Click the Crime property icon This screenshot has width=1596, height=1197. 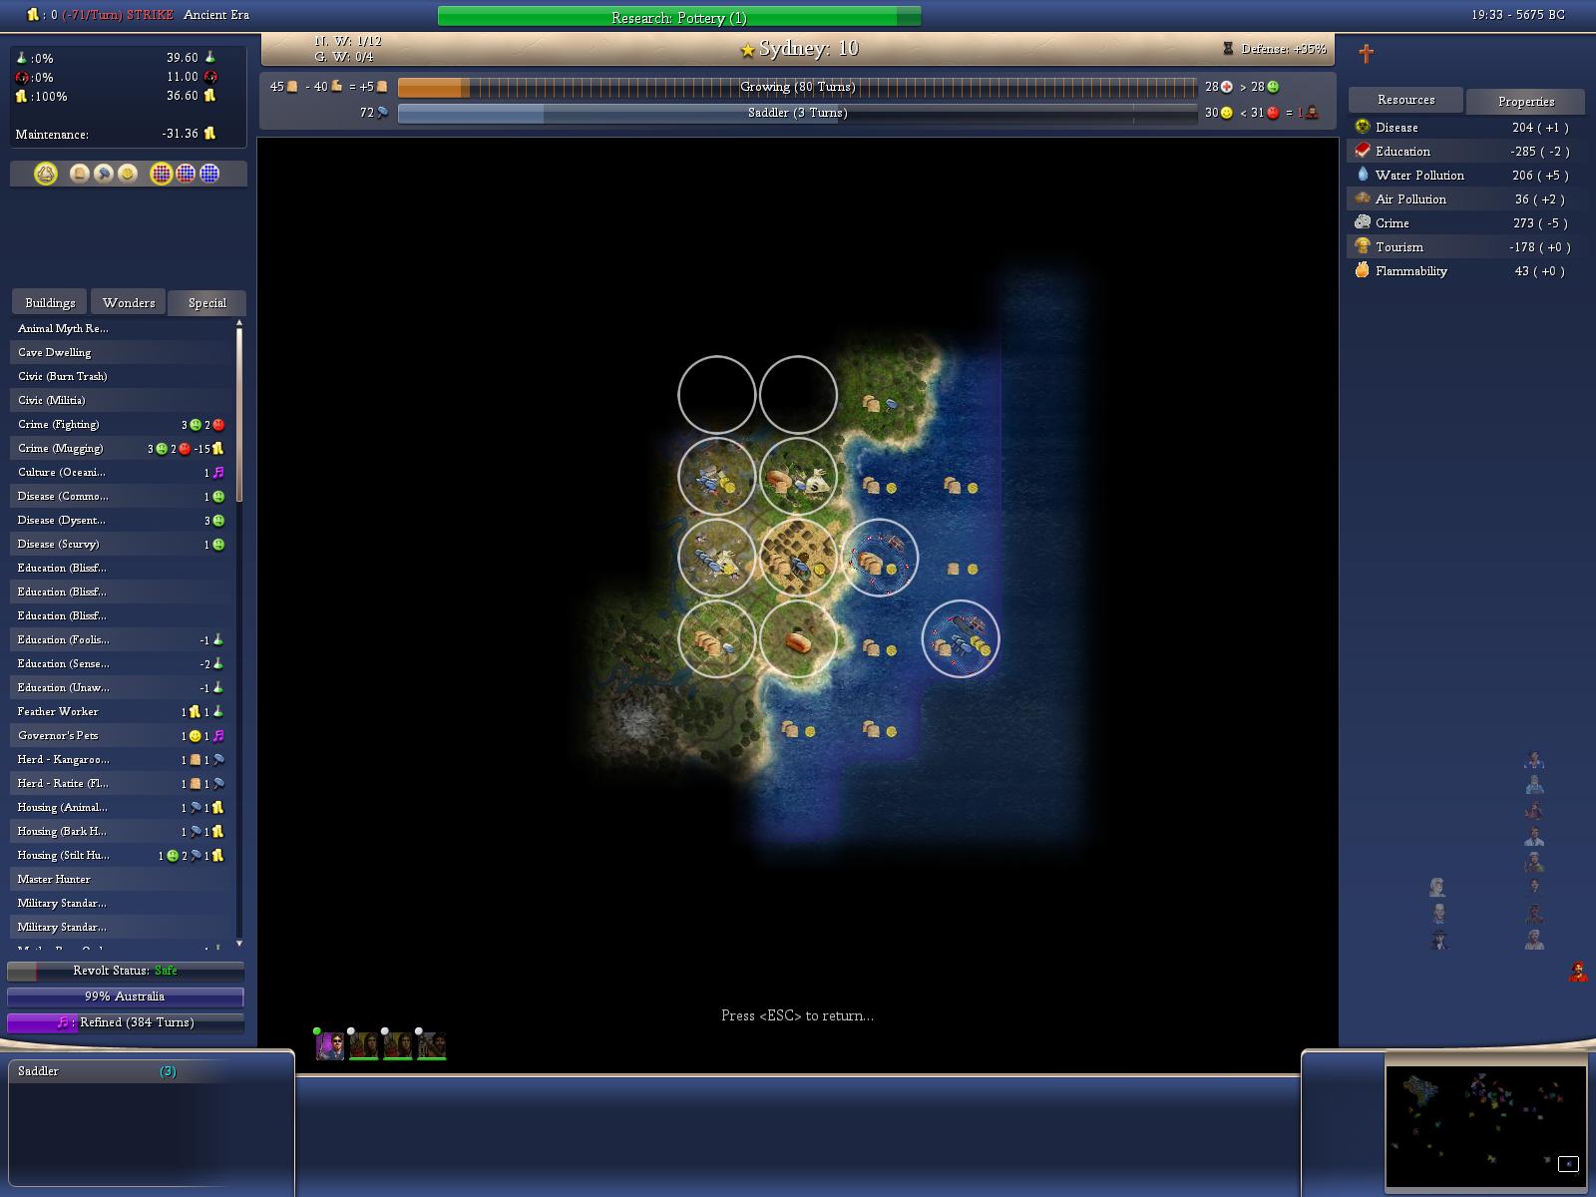[x=1363, y=222]
